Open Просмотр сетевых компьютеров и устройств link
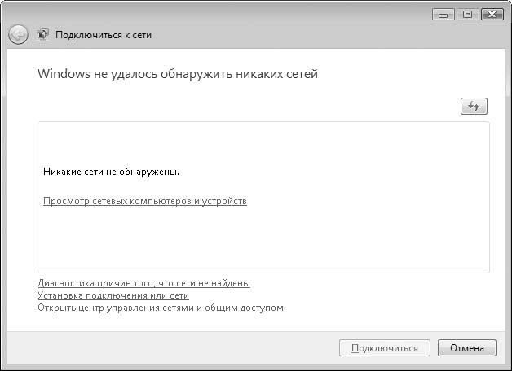 coord(145,201)
